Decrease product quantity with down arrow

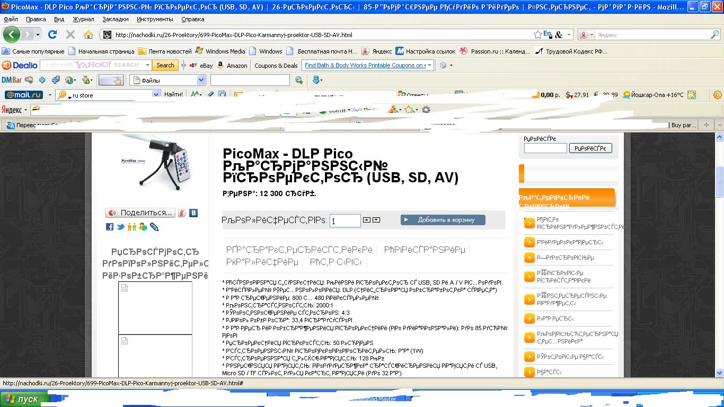pos(376,219)
